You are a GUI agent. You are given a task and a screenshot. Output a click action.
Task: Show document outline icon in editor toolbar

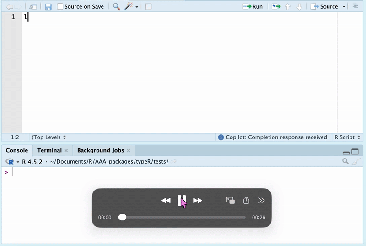[x=355, y=7]
